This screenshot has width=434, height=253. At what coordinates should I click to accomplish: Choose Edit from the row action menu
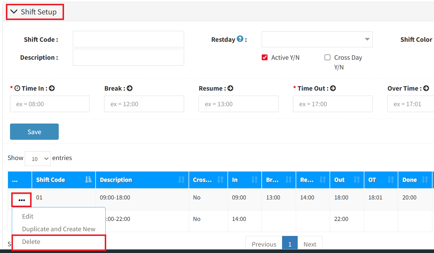pos(28,217)
